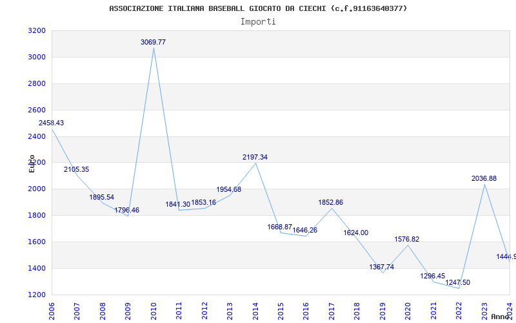
Task: Click the Importi subtitle
Action: pos(258,22)
